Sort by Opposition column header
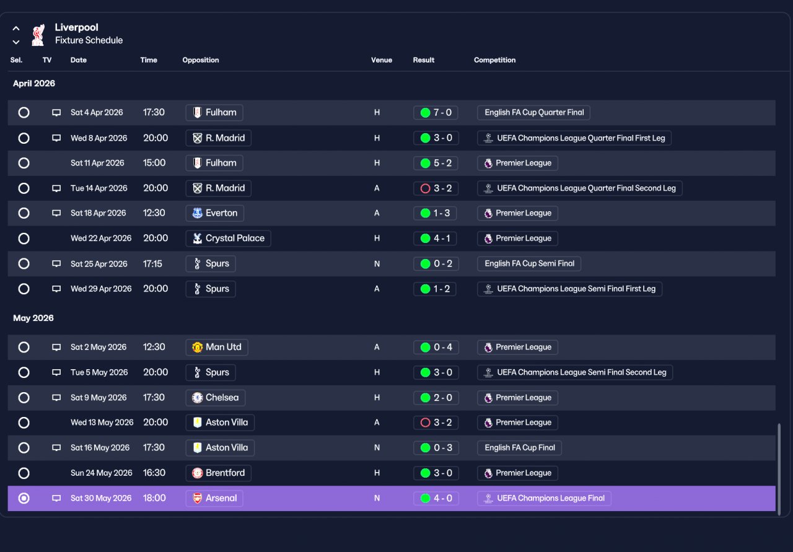 coord(201,60)
